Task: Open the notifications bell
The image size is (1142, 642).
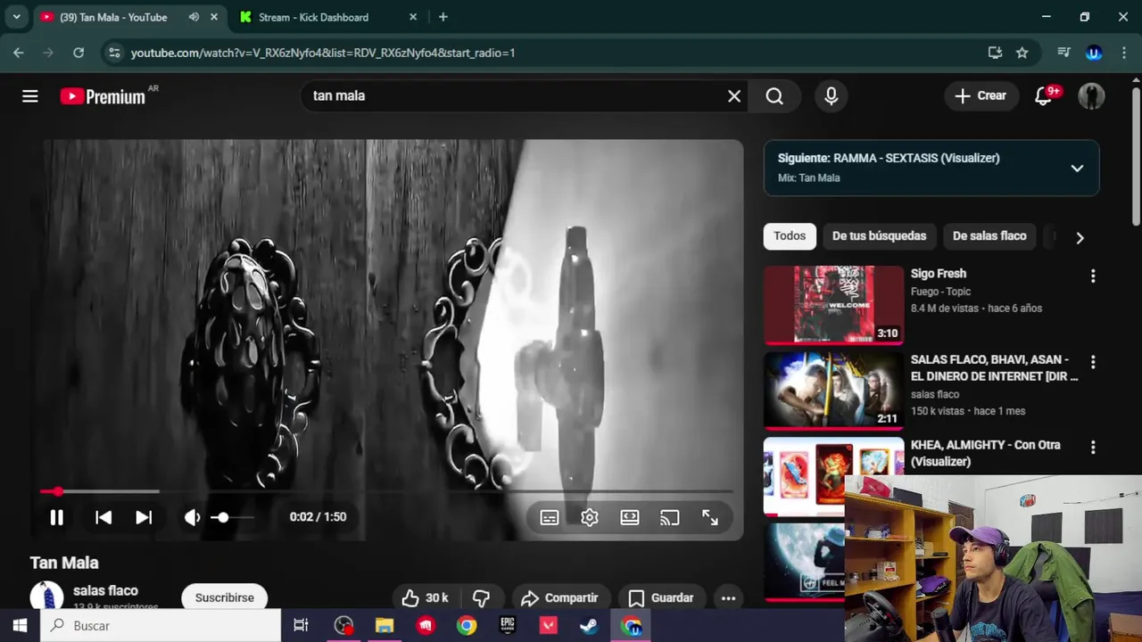Action: click(1044, 96)
